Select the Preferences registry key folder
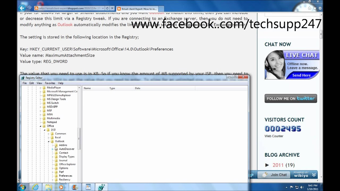 (x=65, y=176)
